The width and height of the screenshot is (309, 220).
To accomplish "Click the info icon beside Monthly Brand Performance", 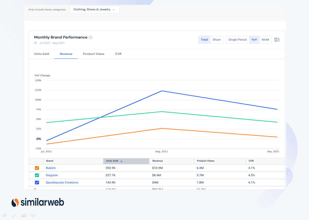I will (x=91, y=37).
